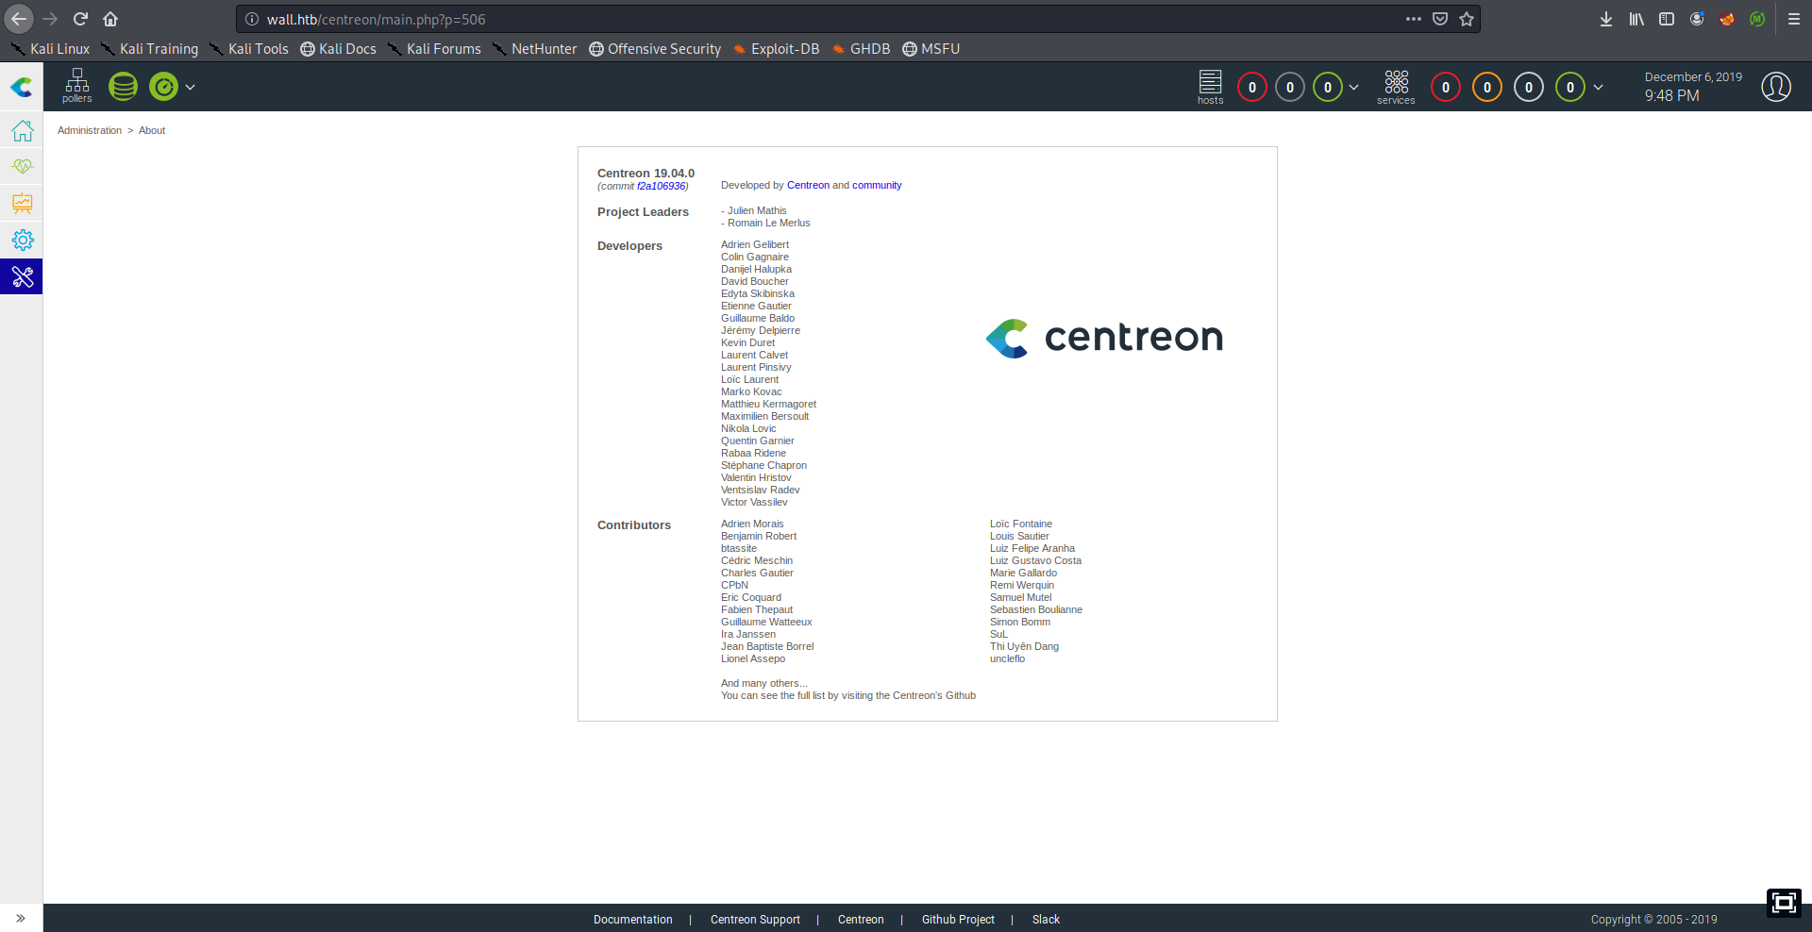Open the Administration tools sidebar icon
This screenshot has height=932, width=1812.
[22, 276]
